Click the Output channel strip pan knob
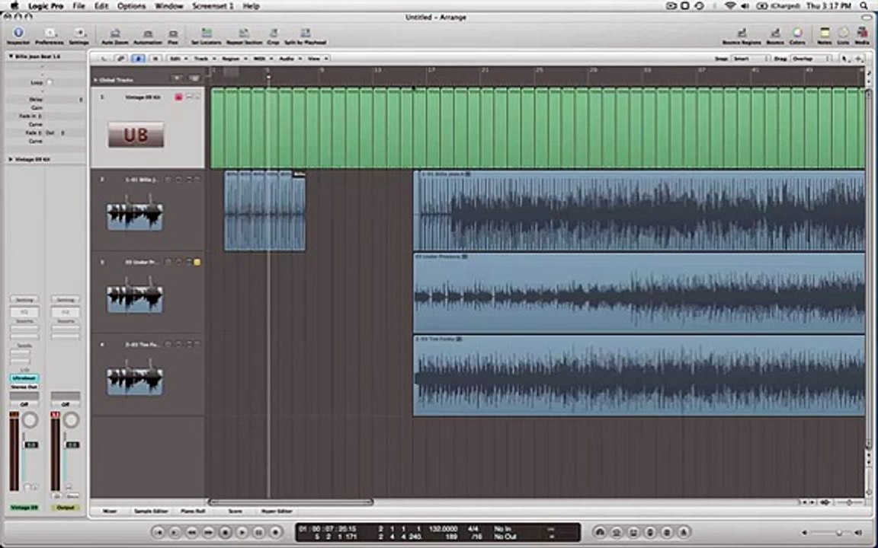Viewport: 878px width, 548px height. click(x=72, y=420)
